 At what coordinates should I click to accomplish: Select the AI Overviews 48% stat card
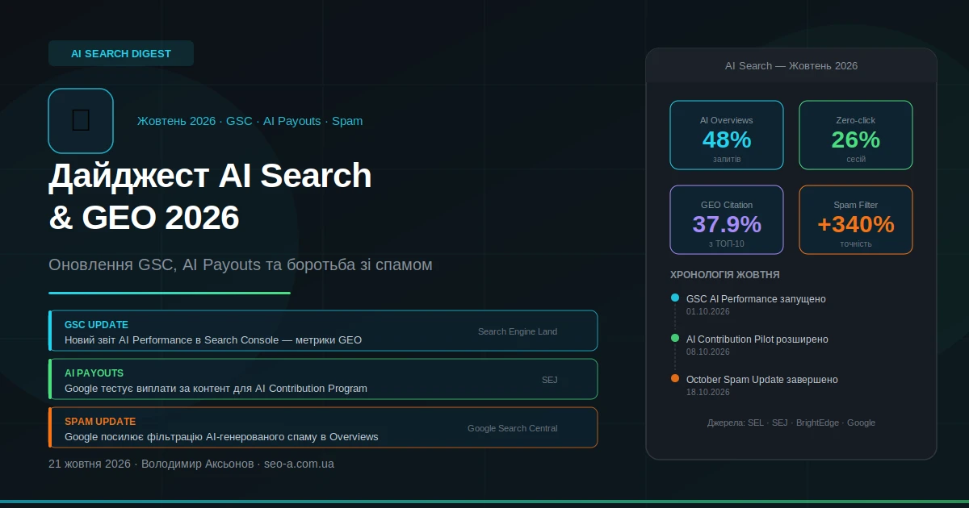tap(727, 135)
